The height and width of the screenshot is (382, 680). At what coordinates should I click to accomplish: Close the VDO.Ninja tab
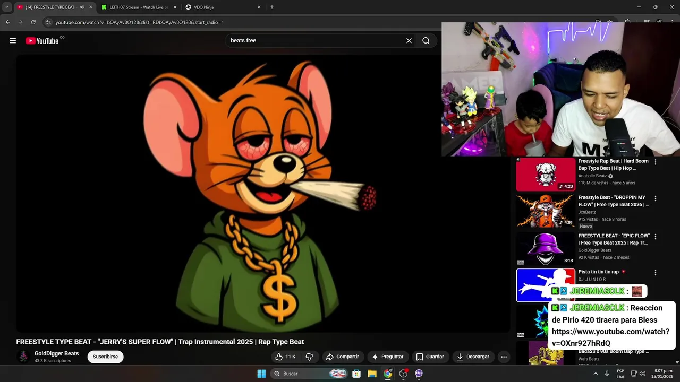(259, 7)
